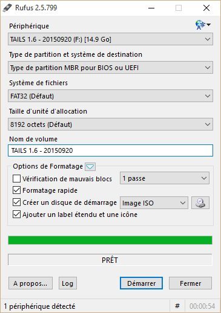
Task: Click the A propos... button
Action: 30,283
